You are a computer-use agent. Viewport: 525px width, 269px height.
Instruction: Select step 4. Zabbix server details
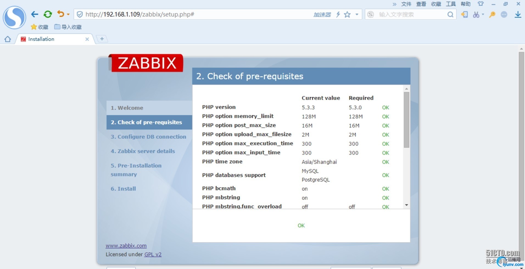(x=143, y=151)
